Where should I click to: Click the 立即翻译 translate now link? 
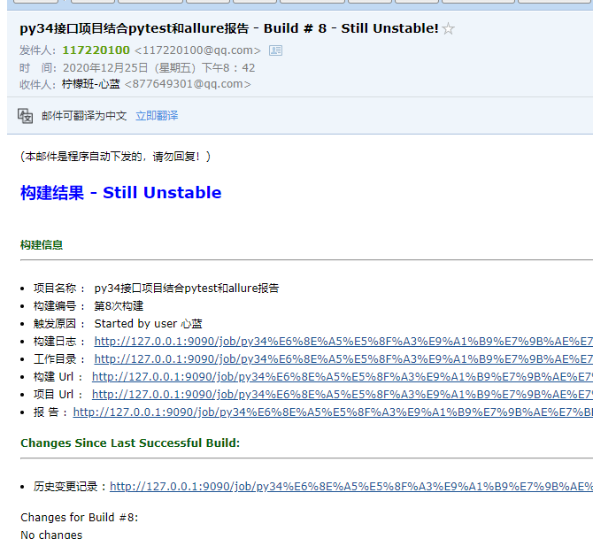[x=157, y=116]
